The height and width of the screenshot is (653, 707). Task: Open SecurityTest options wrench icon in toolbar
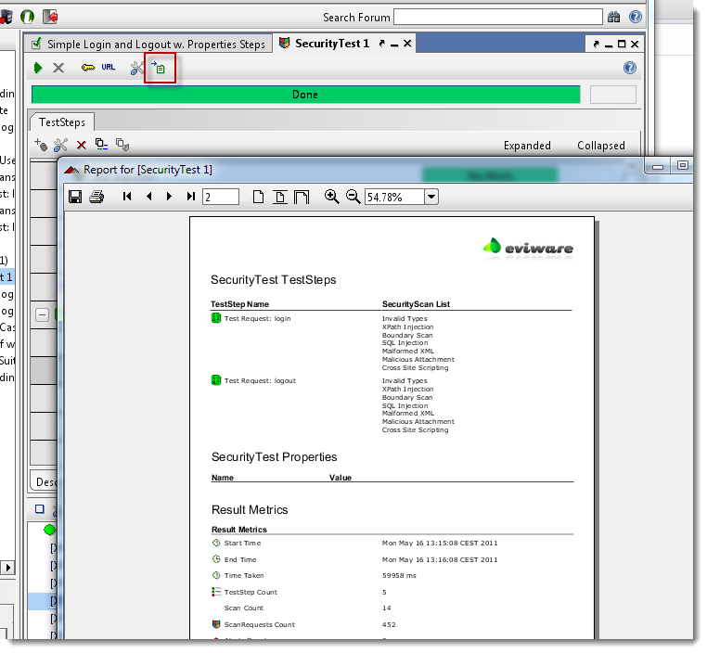point(136,68)
